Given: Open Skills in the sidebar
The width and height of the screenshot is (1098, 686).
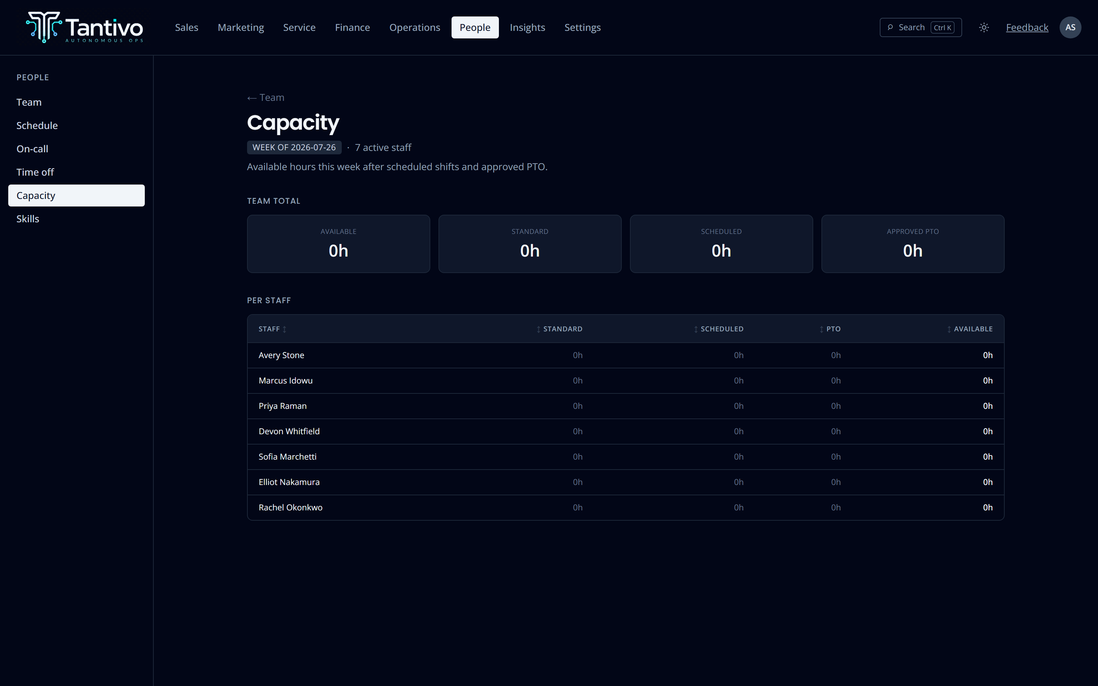Looking at the screenshot, I should (76, 219).
